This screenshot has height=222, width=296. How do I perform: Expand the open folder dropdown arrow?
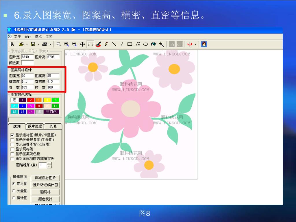27,44
